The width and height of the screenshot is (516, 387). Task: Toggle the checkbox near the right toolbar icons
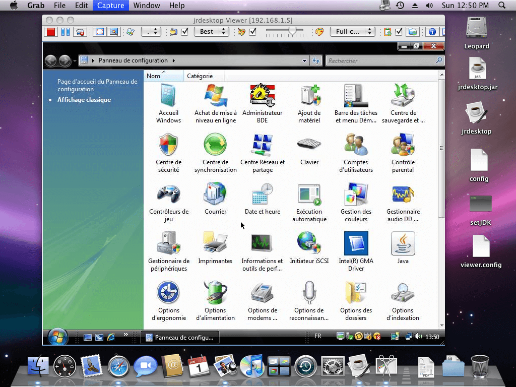(x=399, y=31)
